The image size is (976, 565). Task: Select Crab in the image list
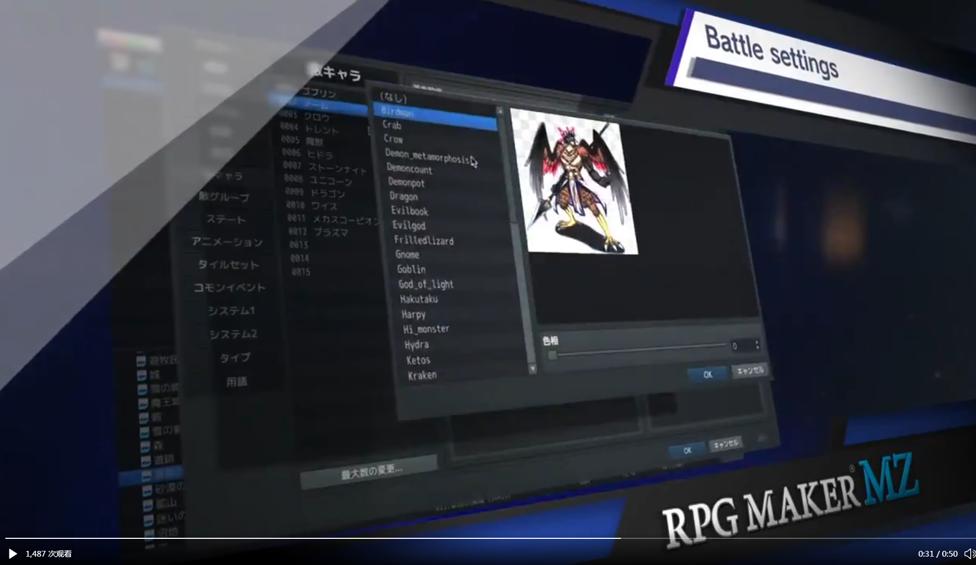point(392,125)
